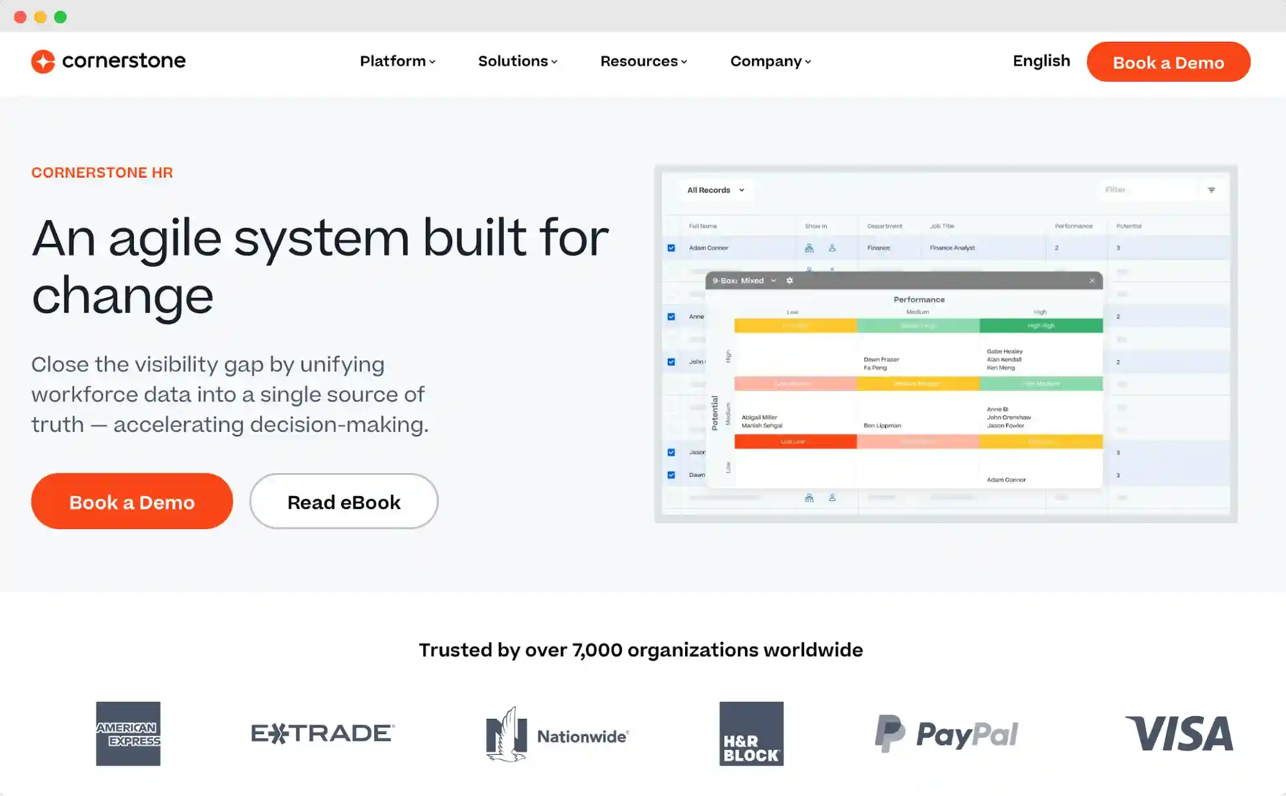Uncheck the Dawn row checkbox
The height and width of the screenshot is (796, 1286).
coord(671,475)
